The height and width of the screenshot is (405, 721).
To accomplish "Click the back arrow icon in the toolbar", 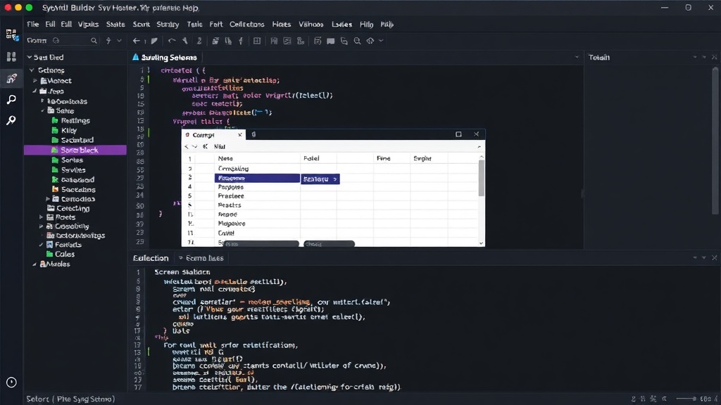I will tap(136, 41).
